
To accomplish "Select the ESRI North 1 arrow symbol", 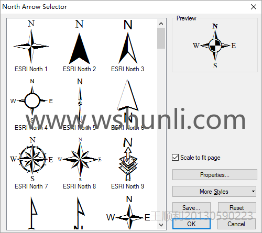I will tap(31, 42).
